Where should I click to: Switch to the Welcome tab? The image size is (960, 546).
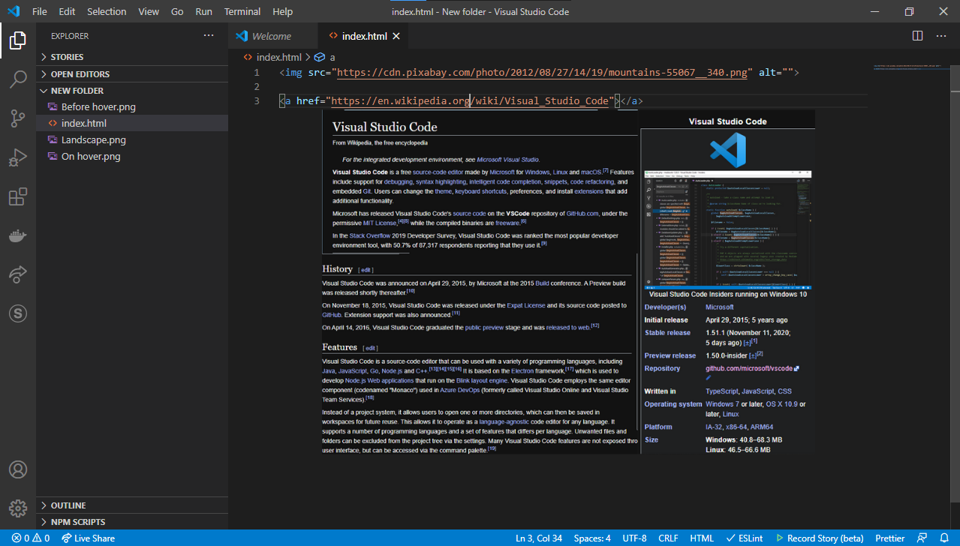coord(272,35)
